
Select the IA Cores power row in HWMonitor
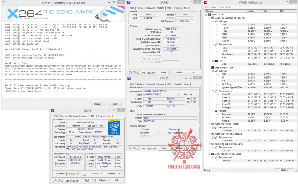pyautogui.click(x=250, y=117)
